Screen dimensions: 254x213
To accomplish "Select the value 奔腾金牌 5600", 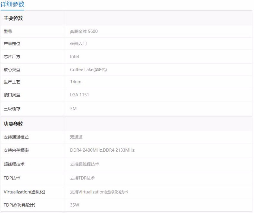I will pos(84,31).
